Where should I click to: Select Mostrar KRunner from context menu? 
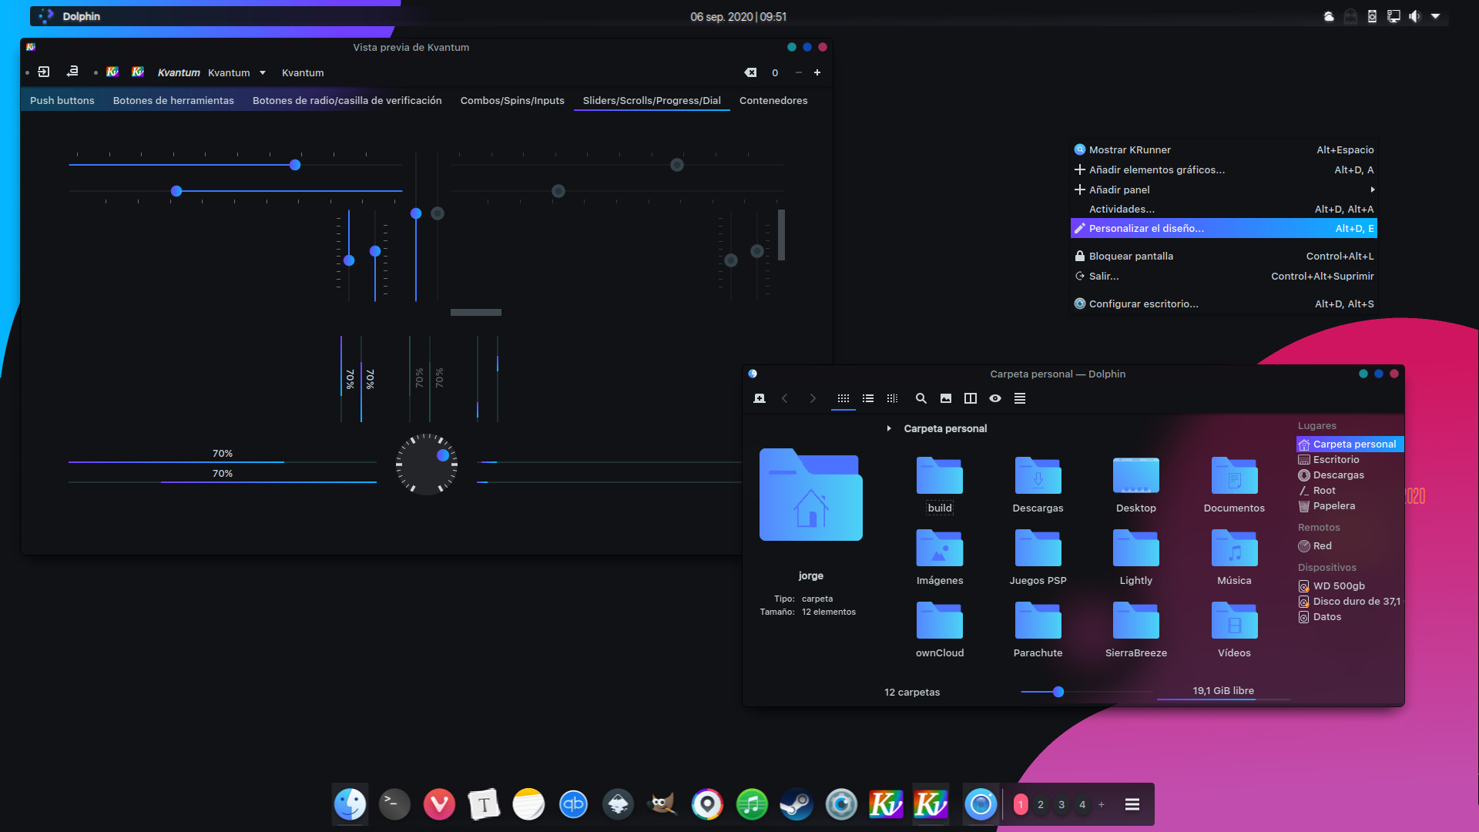[1224, 149]
